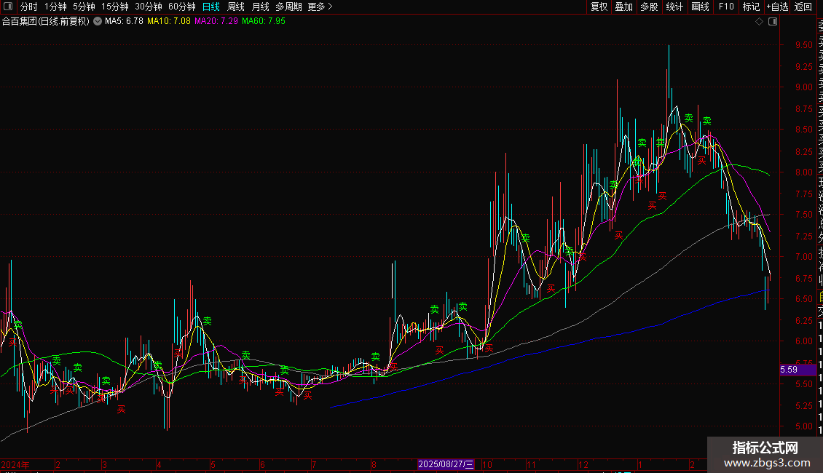Switch to 周线 weekly chart
This screenshot has height=473, width=823.
coord(236,7)
